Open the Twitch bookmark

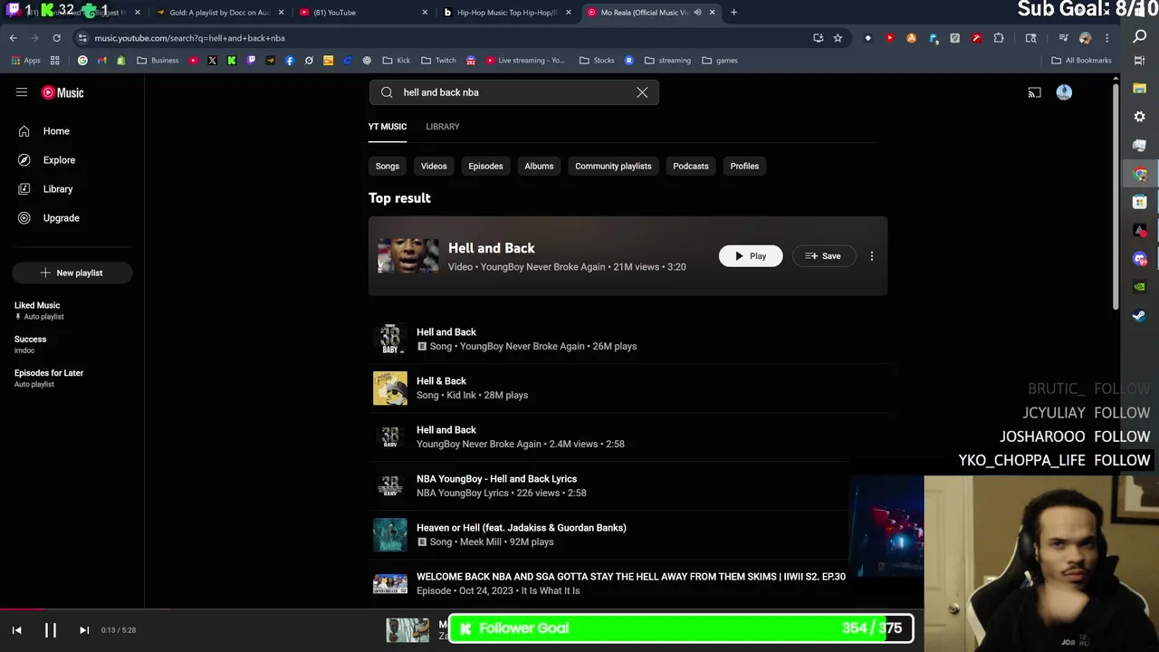(x=438, y=61)
